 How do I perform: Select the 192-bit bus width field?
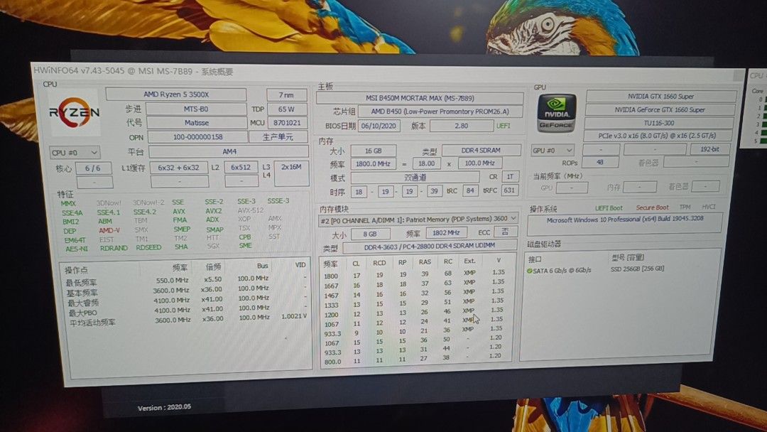click(709, 149)
